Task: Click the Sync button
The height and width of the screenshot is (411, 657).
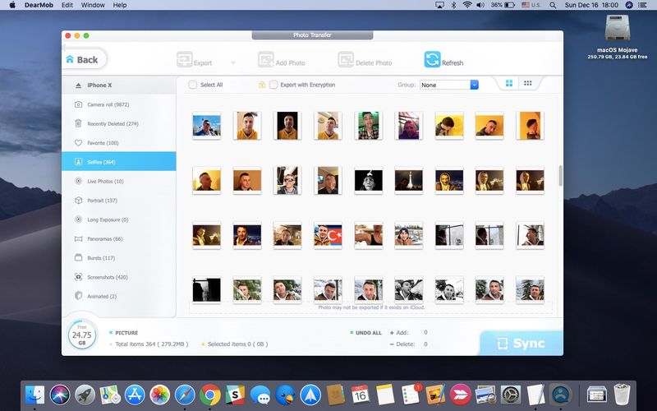Action: tap(521, 343)
